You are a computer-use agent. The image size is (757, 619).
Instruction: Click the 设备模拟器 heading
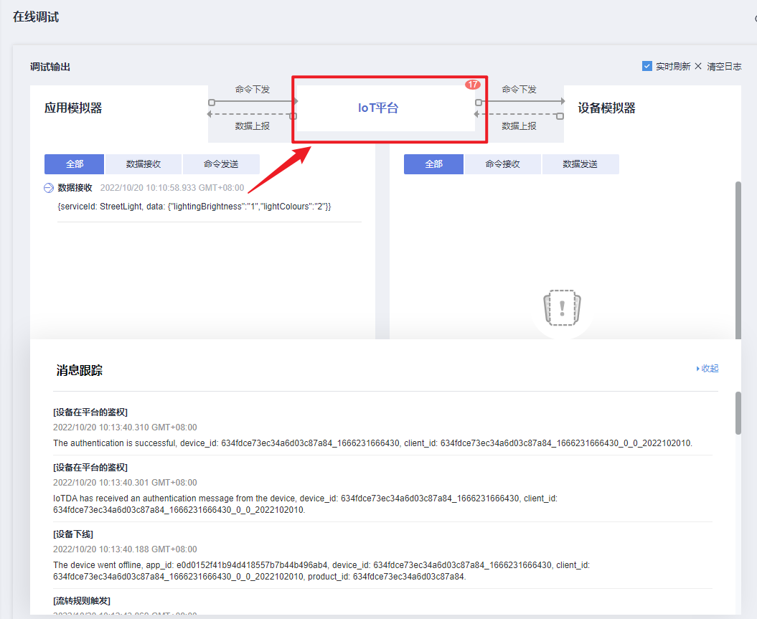tap(607, 108)
